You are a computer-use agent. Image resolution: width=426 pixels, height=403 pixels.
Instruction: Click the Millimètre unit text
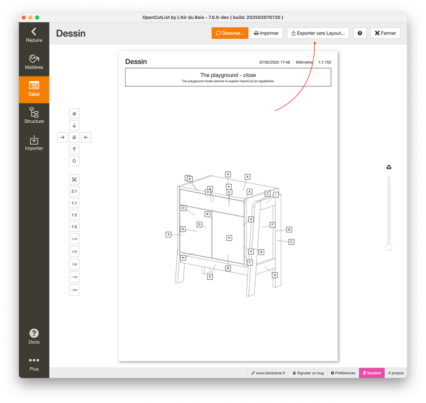tap(304, 62)
